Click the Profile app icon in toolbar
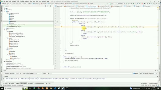 click(138, 4)
